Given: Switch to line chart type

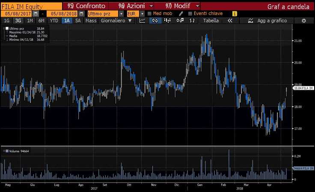Looking at the screenshot, I should click(x=143, y=21).
